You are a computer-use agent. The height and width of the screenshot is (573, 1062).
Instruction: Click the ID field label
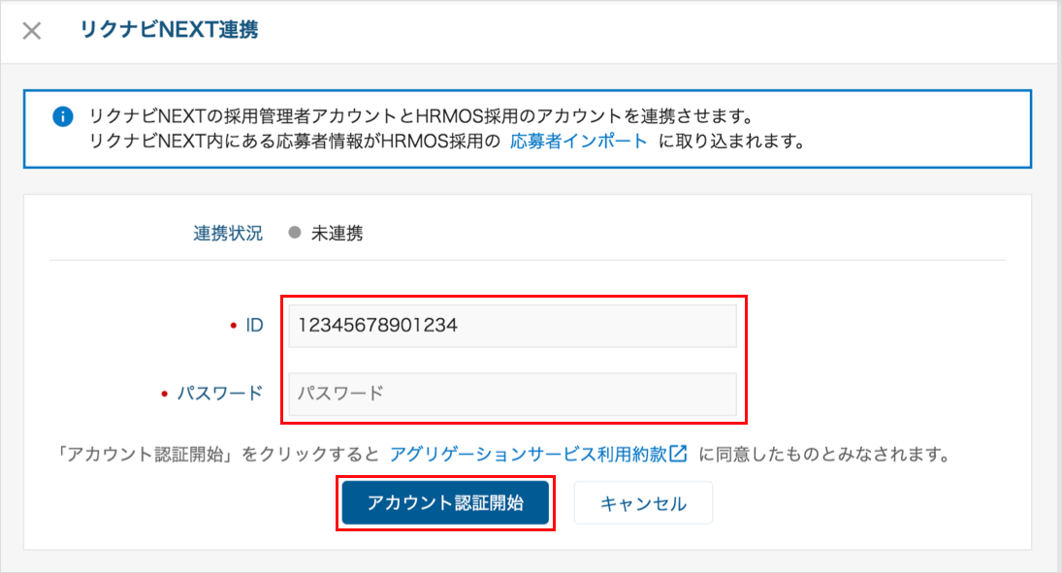tap(254, 326)
